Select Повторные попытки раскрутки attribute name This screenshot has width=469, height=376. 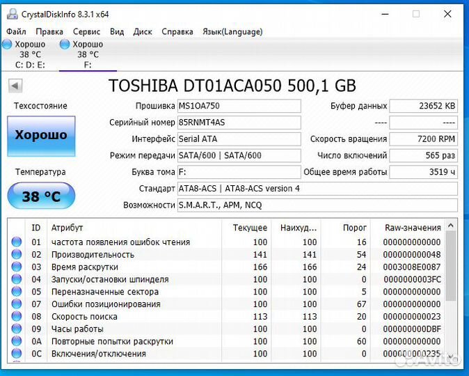(x=112, y=341)
